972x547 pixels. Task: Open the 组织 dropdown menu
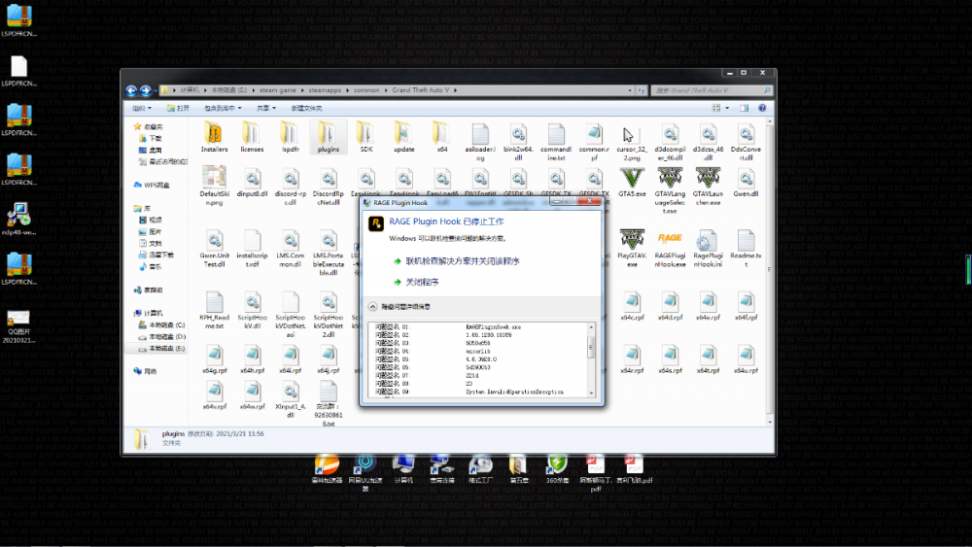coord(141,108)
